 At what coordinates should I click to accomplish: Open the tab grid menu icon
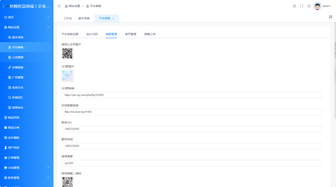[330, 17]
